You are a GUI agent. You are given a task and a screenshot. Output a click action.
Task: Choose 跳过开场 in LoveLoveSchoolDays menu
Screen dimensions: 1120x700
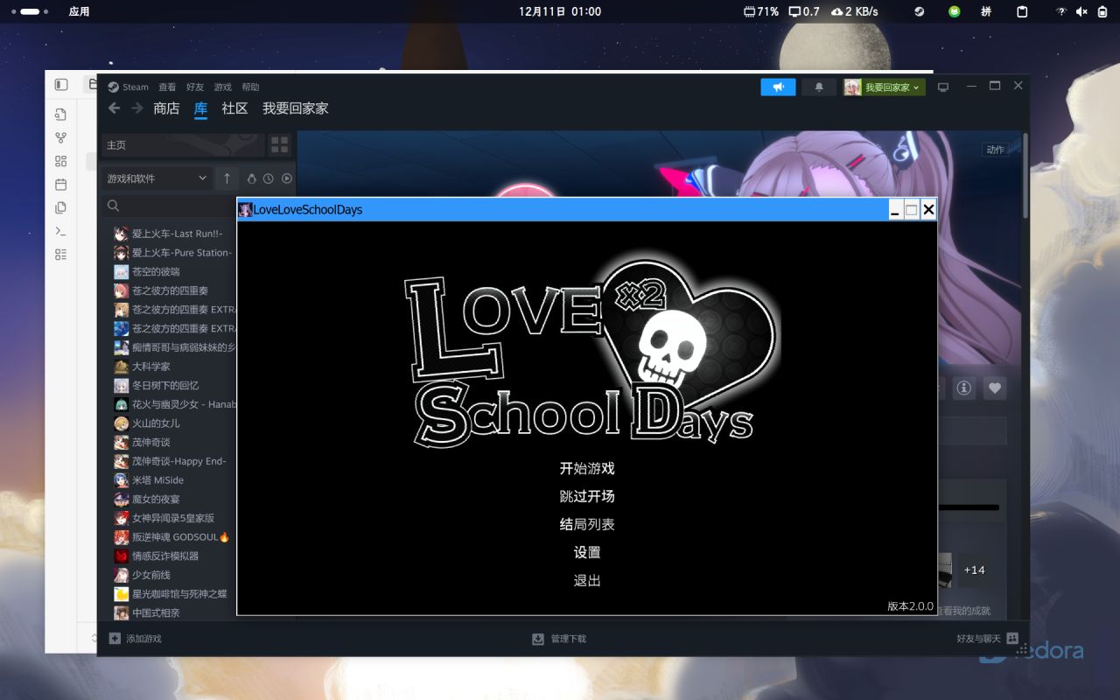[x=587, y=497]
